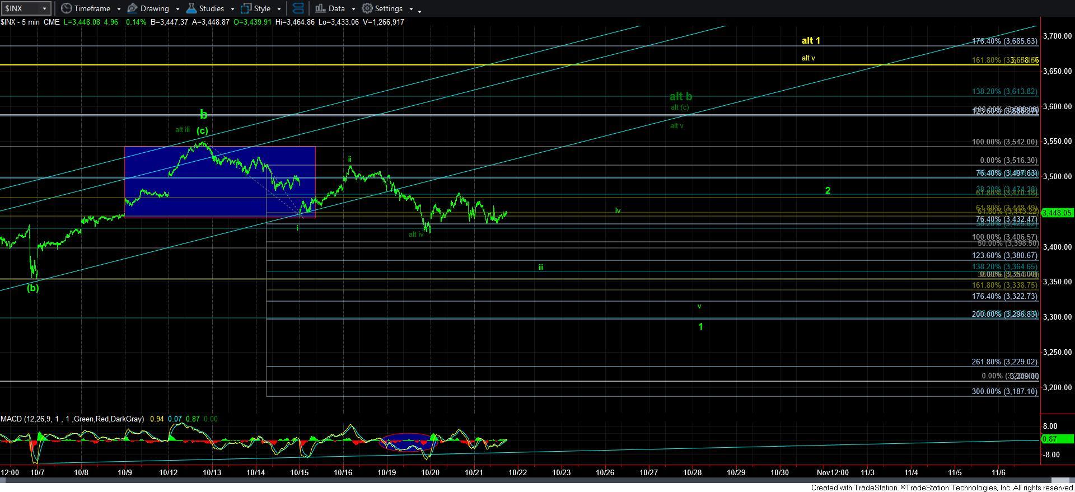This screenshot has width=1075, height=492.
Task: Click the Data bar-chart icon
Action: pyautogui.click(x=320, y=8)
